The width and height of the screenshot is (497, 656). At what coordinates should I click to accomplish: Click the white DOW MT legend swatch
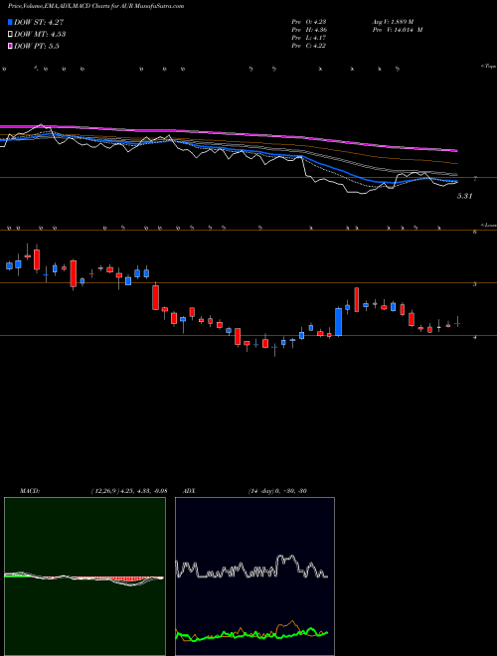tap(10, 34)
